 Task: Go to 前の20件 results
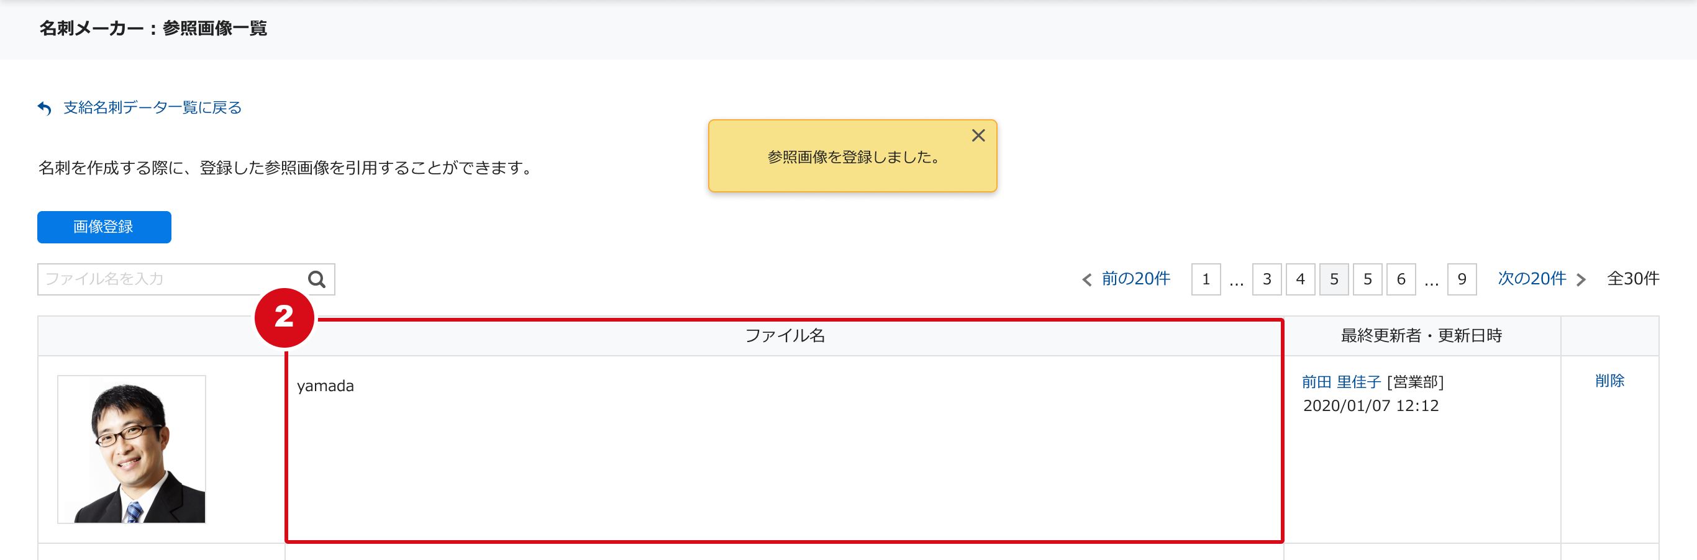pos(1135,279)
